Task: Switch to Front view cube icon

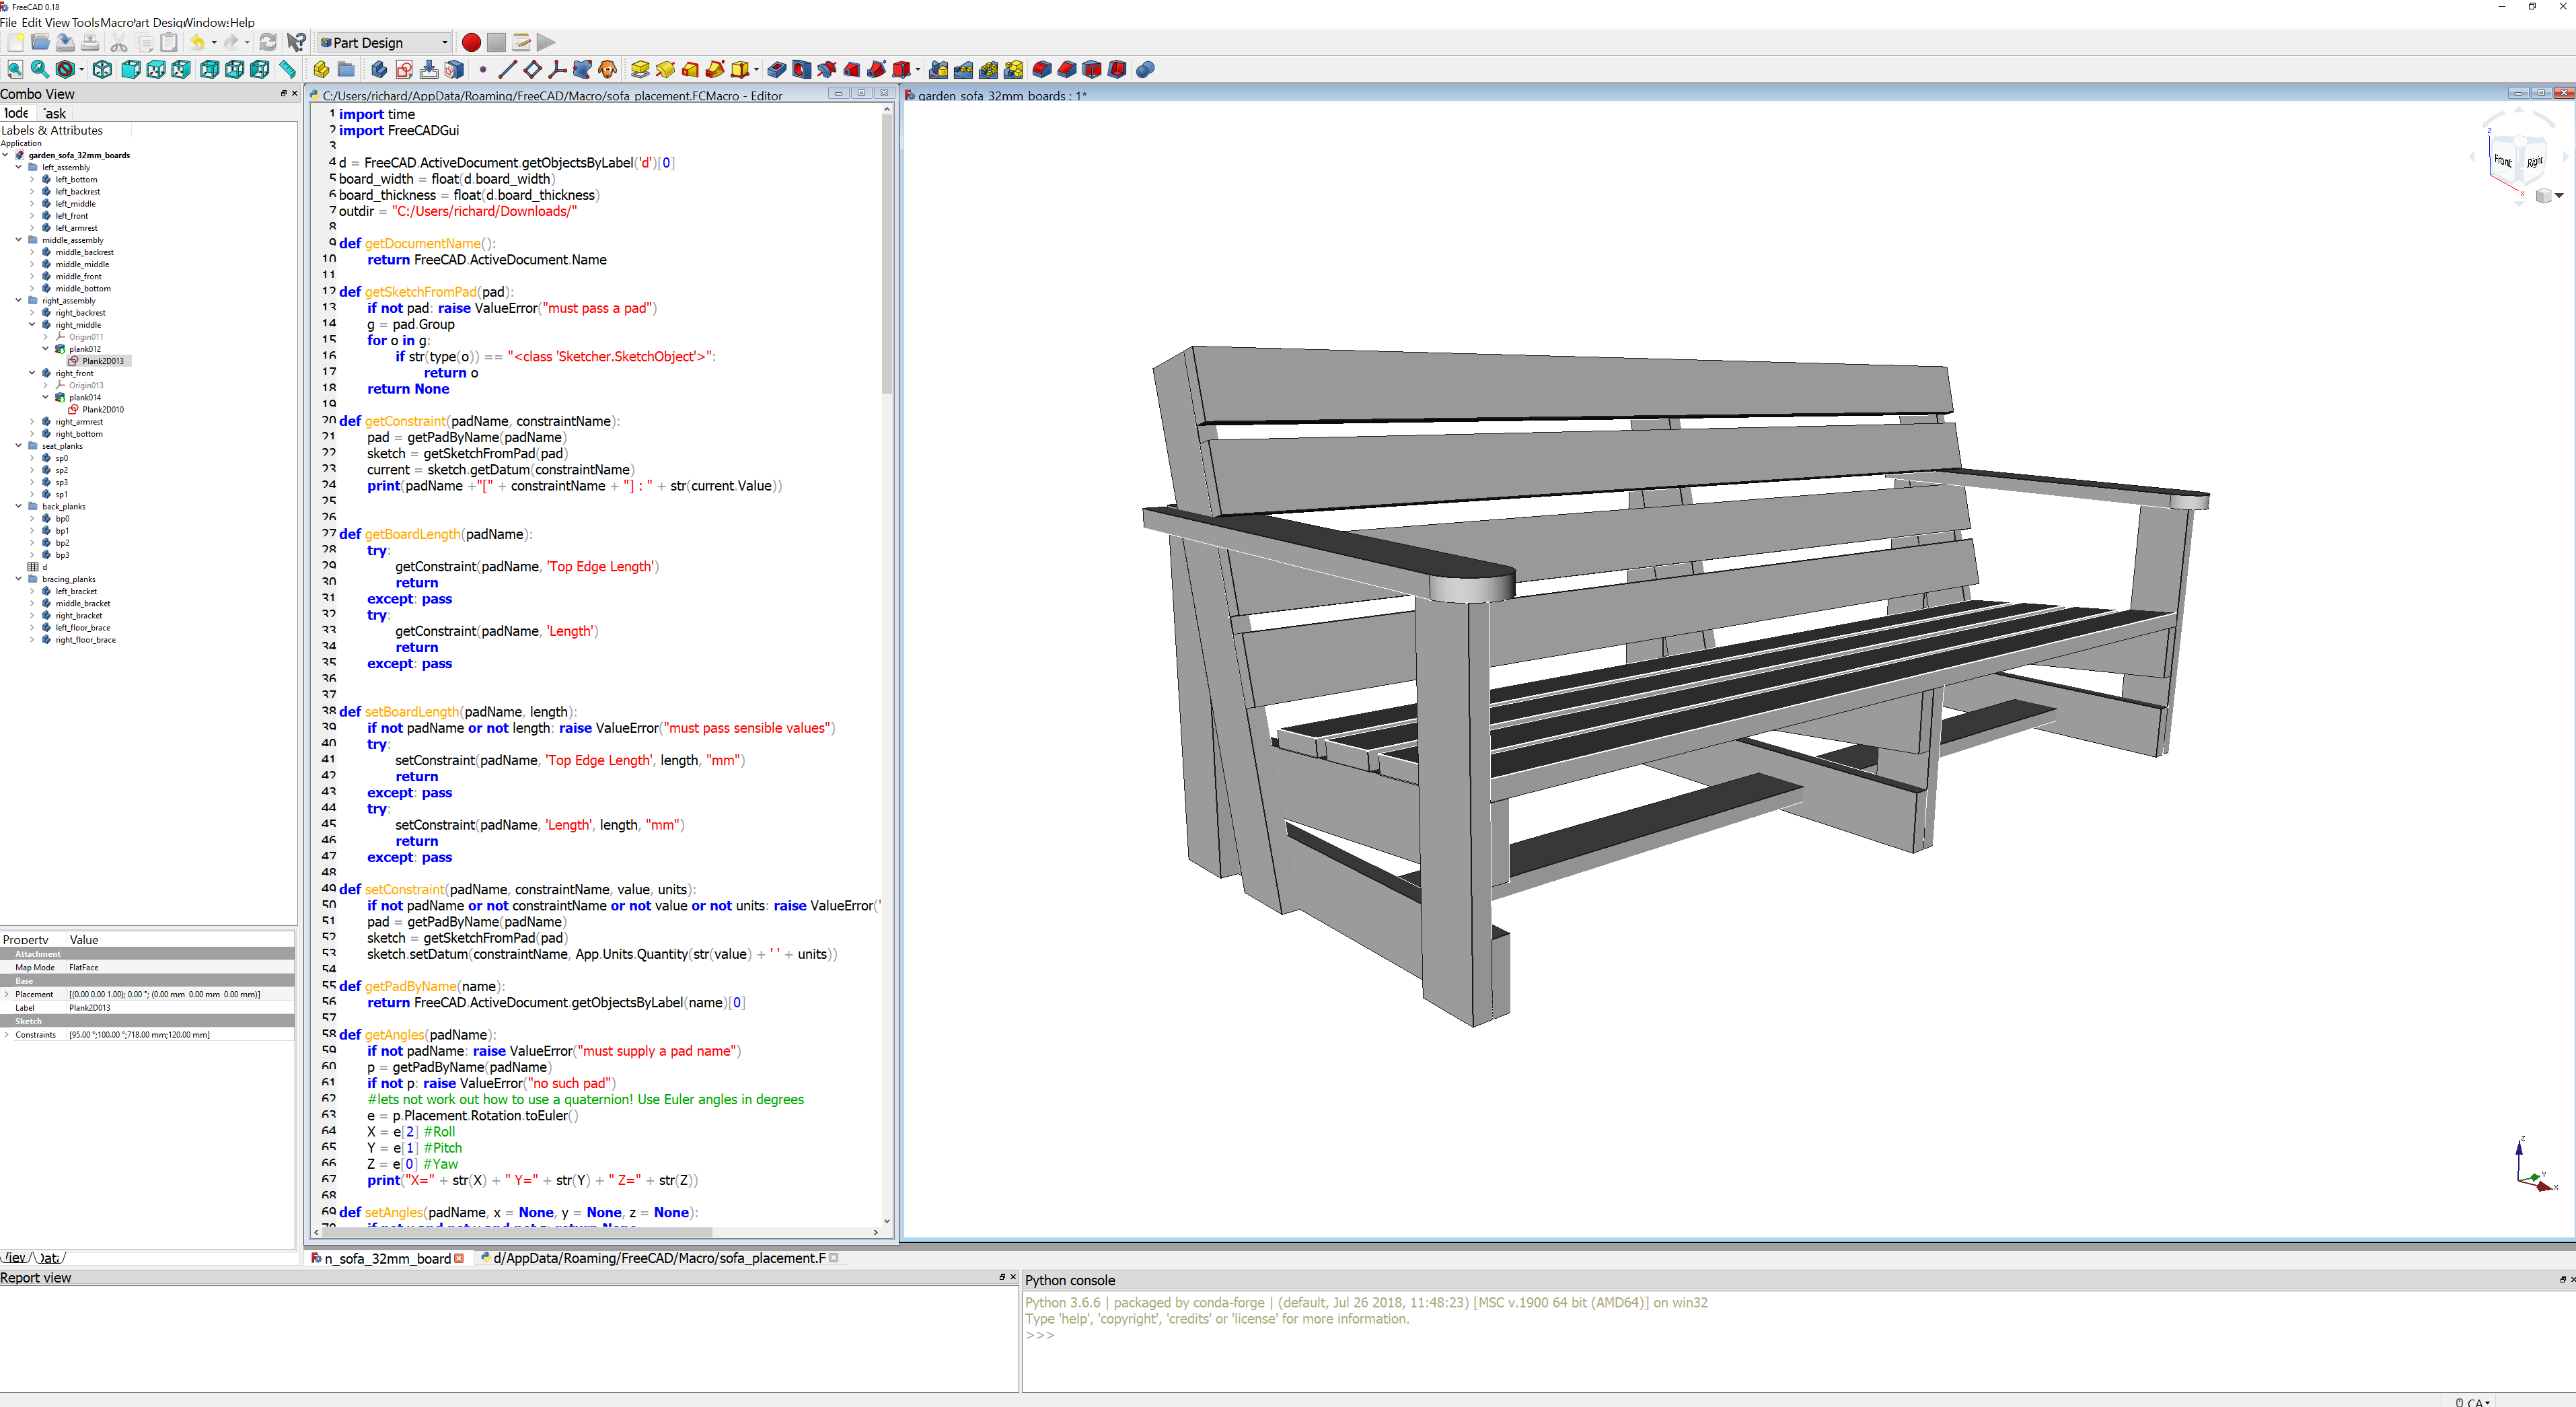Action: [131, 69]
